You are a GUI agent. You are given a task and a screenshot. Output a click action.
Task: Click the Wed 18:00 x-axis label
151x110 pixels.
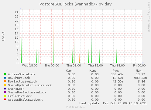30,66
